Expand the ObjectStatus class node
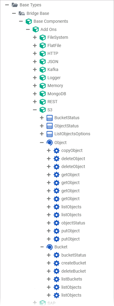Viewport: 114px width, 306px height. pos(42,126)
